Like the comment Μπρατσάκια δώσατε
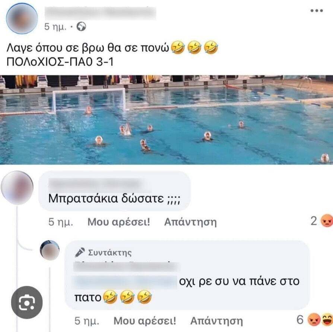 tap(119, 222)
